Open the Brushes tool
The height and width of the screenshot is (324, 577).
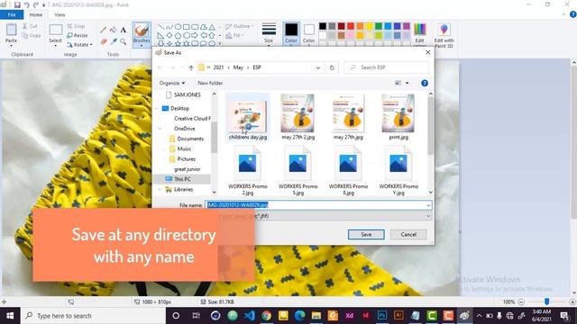(x=142, y=34)
